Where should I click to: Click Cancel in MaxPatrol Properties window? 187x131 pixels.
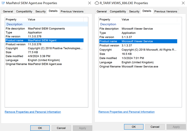pos(61,128)
